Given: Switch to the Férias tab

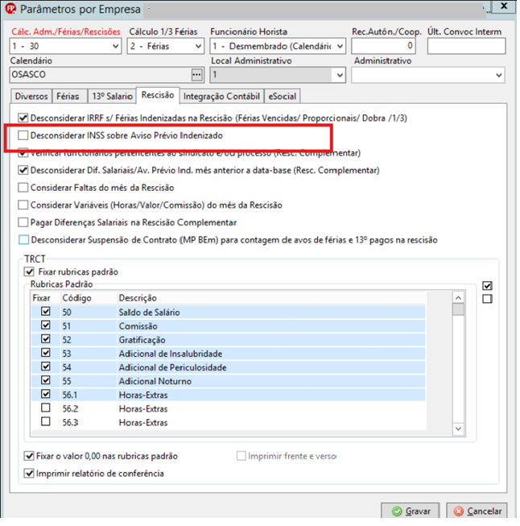Looking at the screenshot, I should (68, 97).
